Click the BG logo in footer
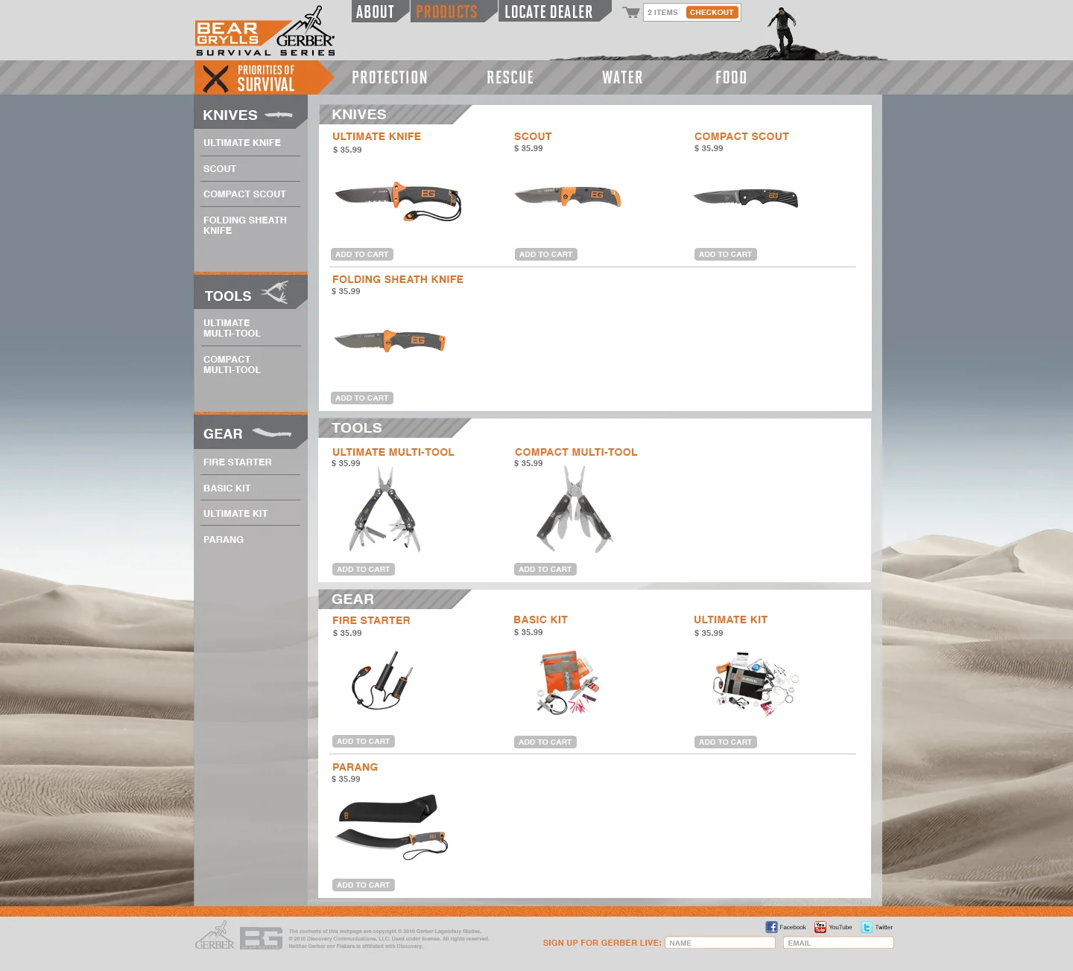The height and width of the screenshot is (971, 1073). (x=261, y=938)
